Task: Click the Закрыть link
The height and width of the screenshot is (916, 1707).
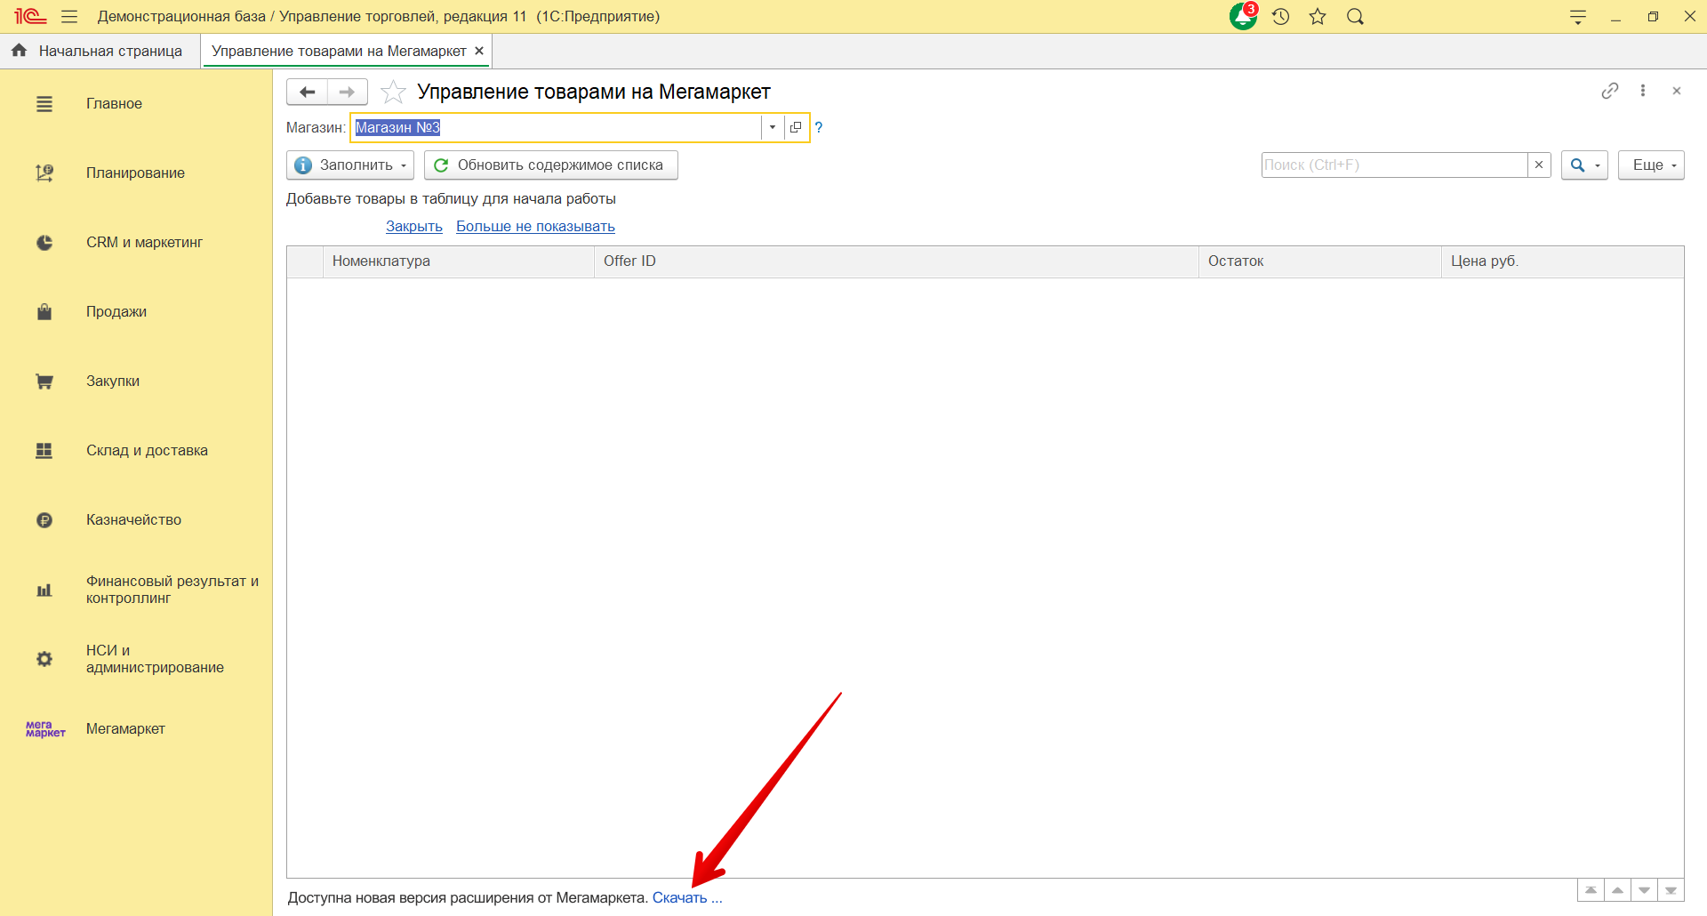Action: pos(414,227)
